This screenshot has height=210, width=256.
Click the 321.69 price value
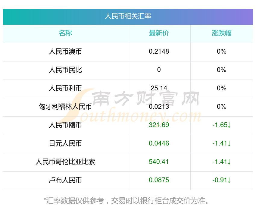pos(159,125)
